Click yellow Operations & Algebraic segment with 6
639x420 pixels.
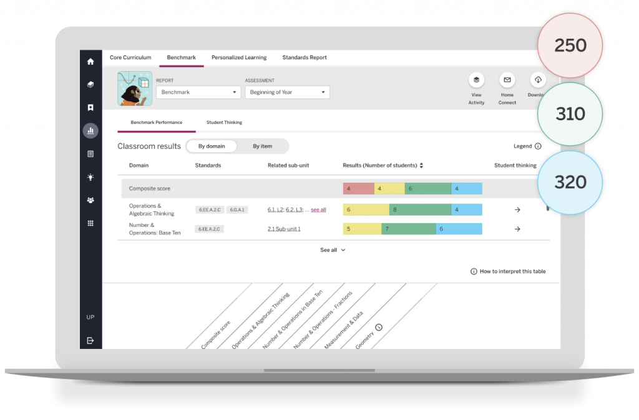[366, 209]
